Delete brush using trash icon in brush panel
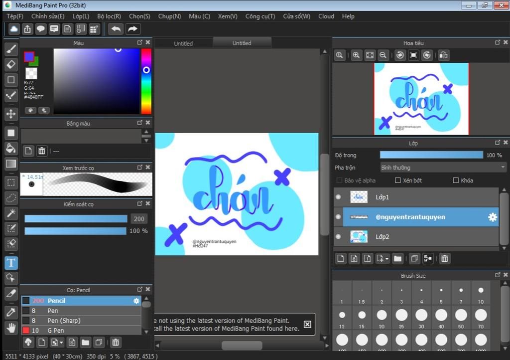 click(116, 342)
